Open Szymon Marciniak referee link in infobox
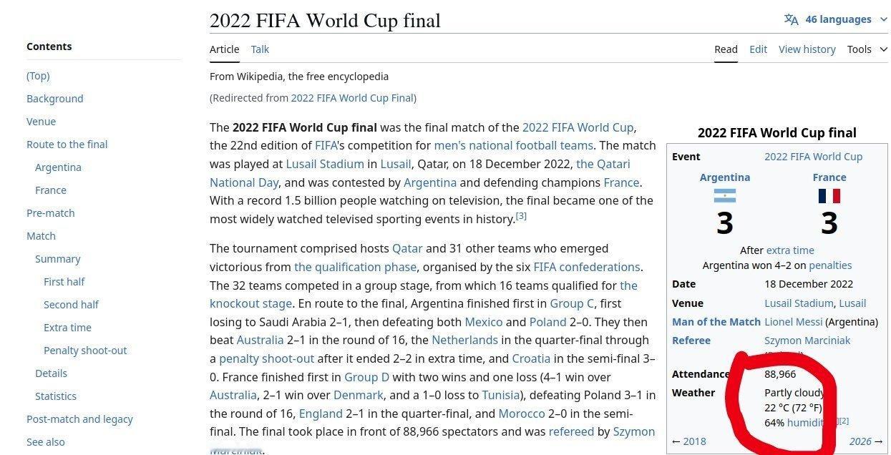Screen dimensions: 891x455 [807, 341]
